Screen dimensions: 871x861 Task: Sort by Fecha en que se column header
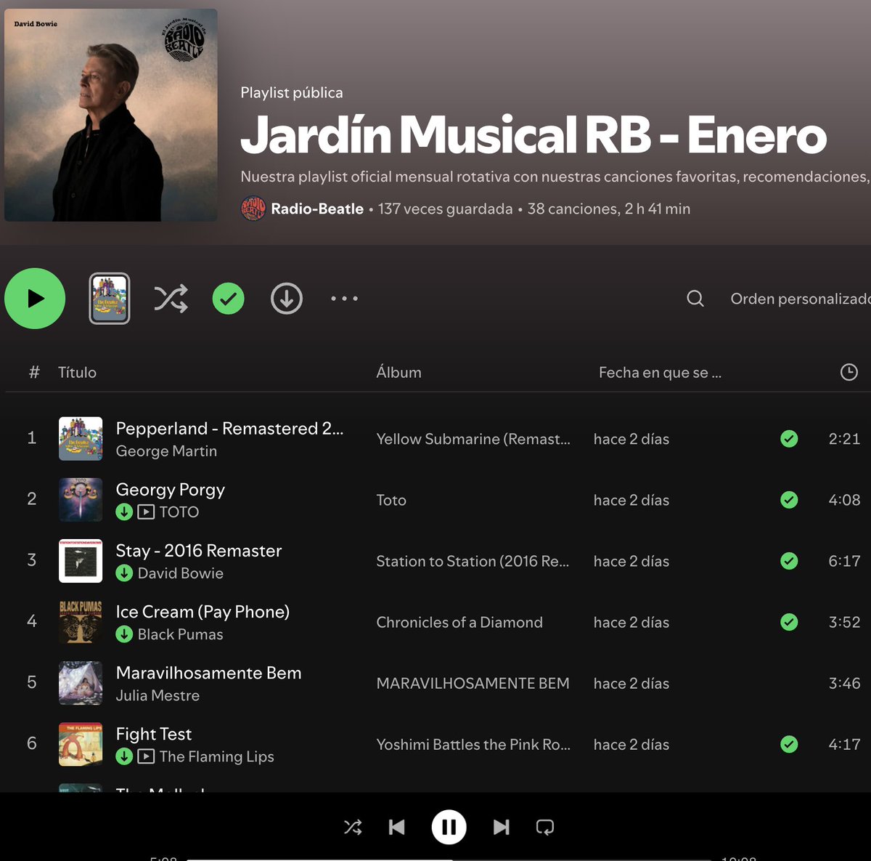[660, 372]
